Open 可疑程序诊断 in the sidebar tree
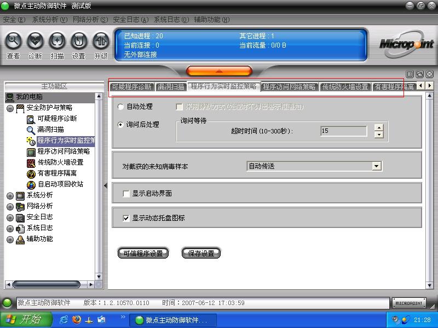The height and width of the screenshot is (328, 438). click(x=57, y=119)
